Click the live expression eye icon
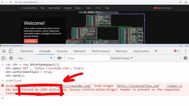The image size is (189, 106). (59, 58)
